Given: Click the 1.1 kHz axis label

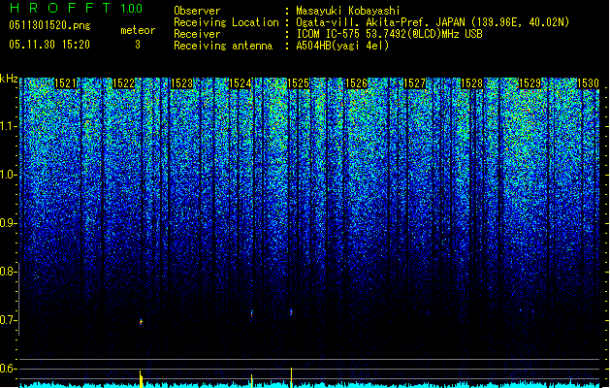Looking at the screenshot, I should click(8, 126).
